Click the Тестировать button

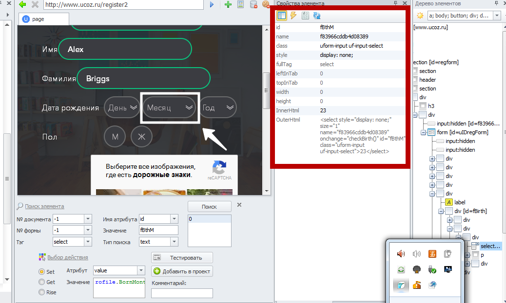pos(182,258)
